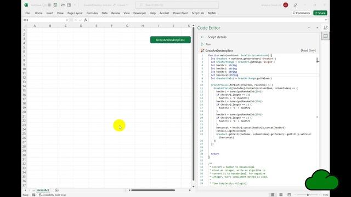Switch to the Insert tab
Image resolution: width=351 pixels, height=197 pixels.
[x=50, y=13]
